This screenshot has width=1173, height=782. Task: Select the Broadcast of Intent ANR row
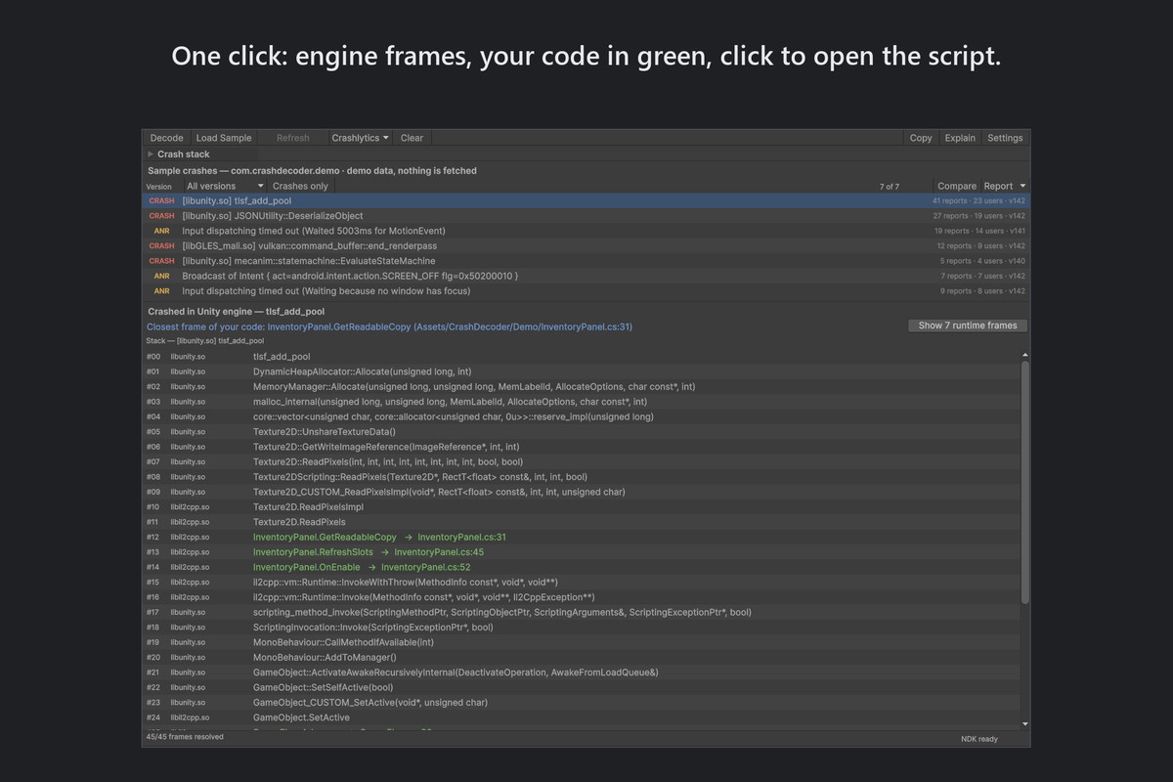click(586, 276)
